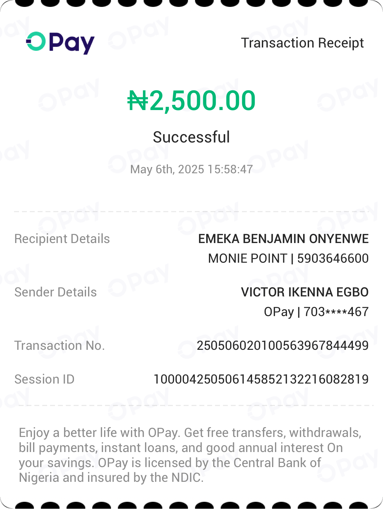
Task: Select the transaction number starting with 2505
Action: point(283,346)
